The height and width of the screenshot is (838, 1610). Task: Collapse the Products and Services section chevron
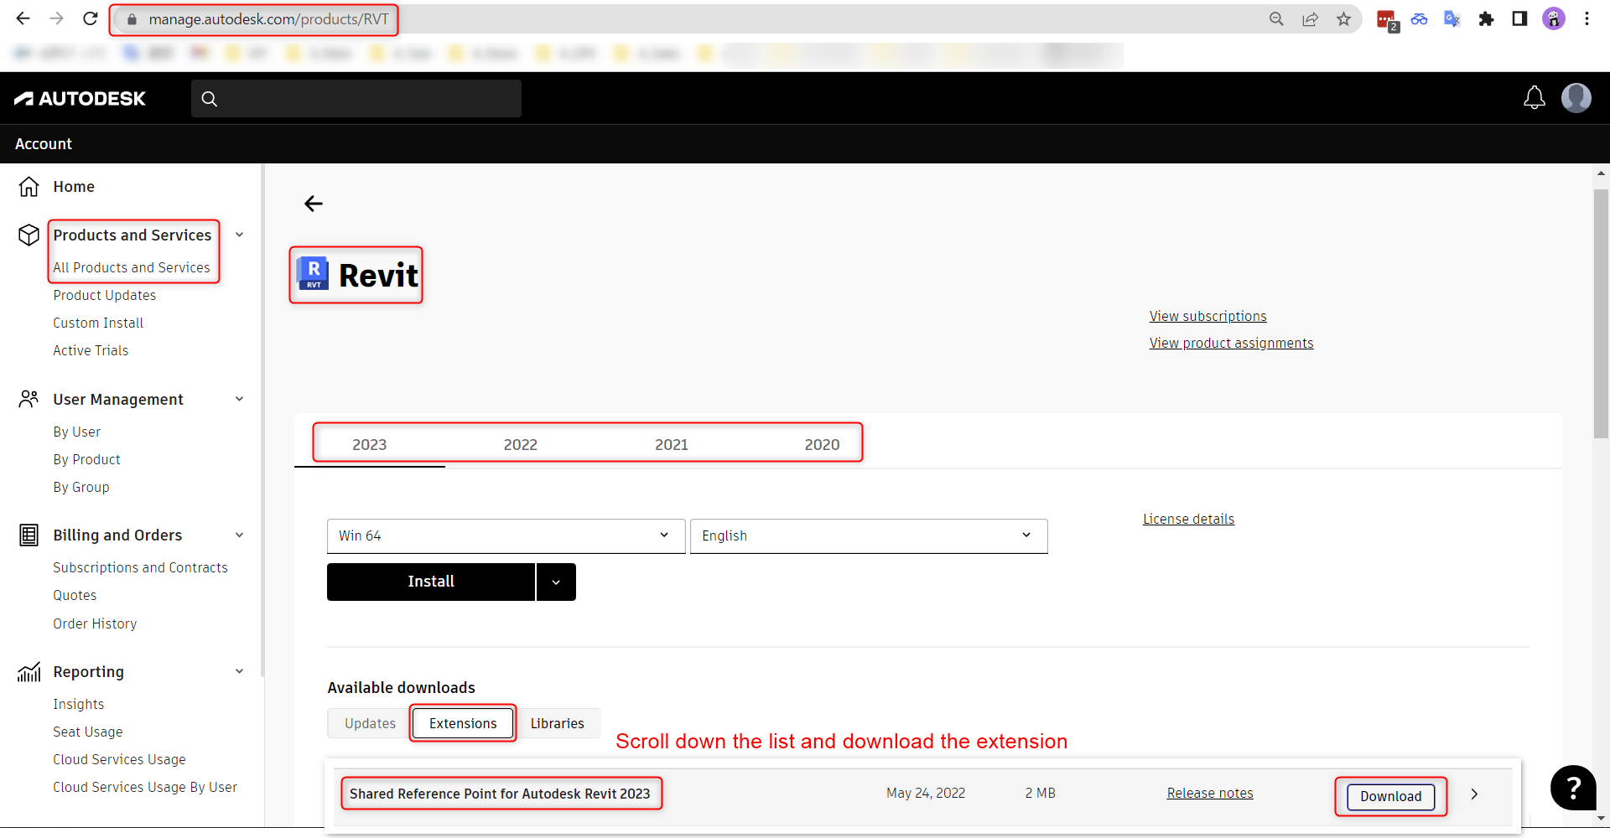point(240,235)
